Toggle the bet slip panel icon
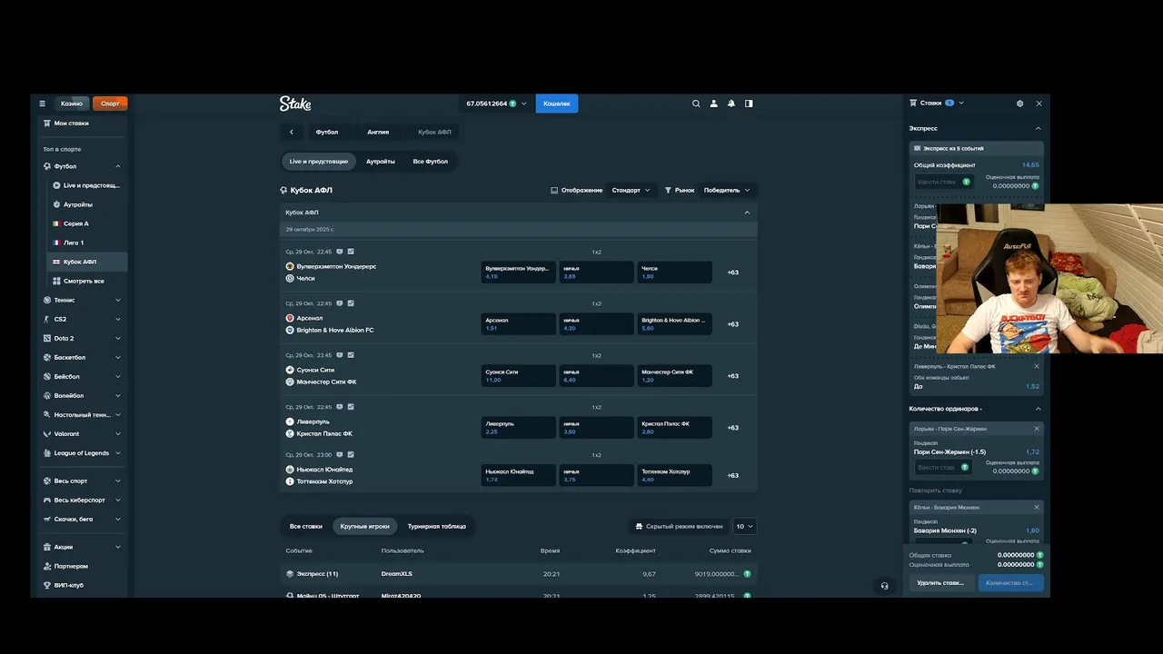 point(749,104)
